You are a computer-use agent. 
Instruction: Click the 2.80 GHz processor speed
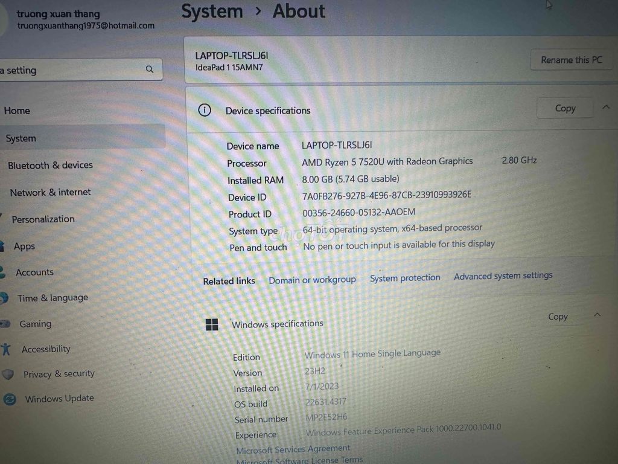pyautogui.click(x=519, y=160)
